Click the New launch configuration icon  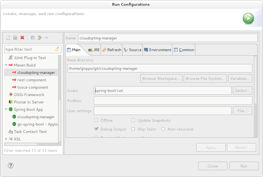point(8,37)
